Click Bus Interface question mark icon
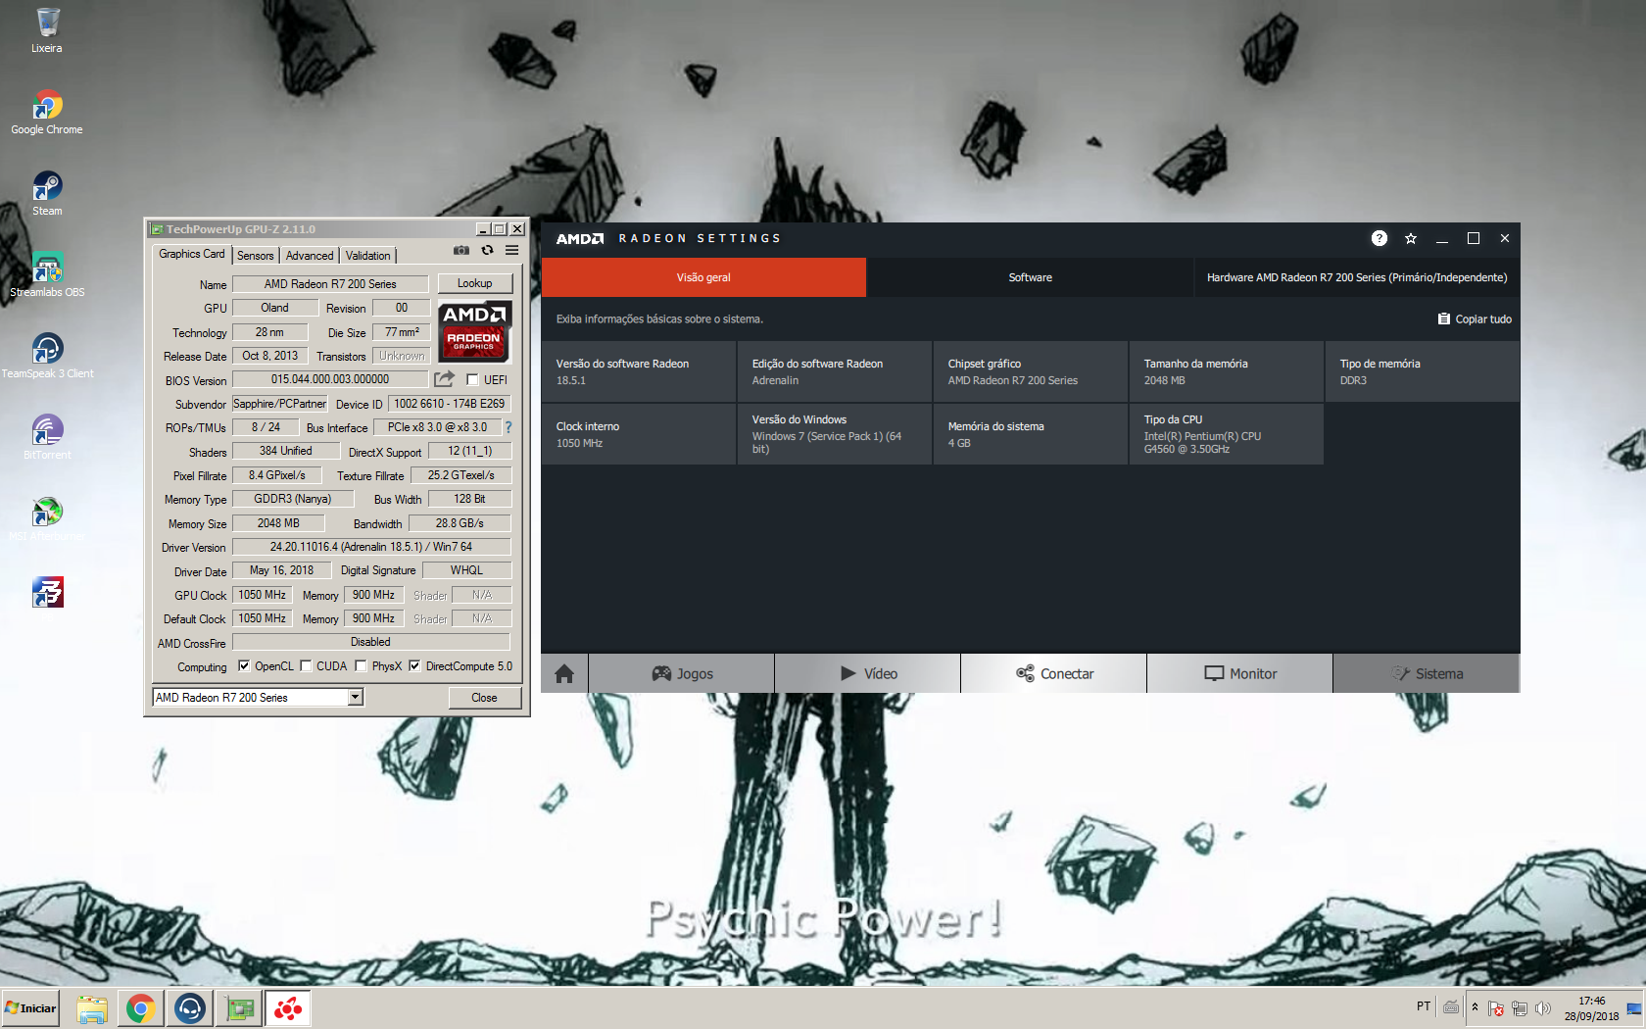 (x=508, y=427)
